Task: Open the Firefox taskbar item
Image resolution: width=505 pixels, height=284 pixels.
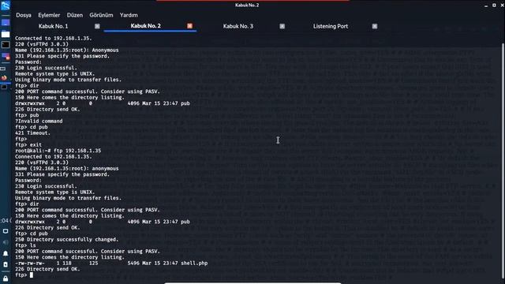Action: coord(4,78)
